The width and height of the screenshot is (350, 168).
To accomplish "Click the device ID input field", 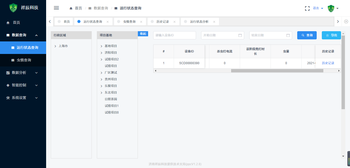I will [x=174, y=35].
